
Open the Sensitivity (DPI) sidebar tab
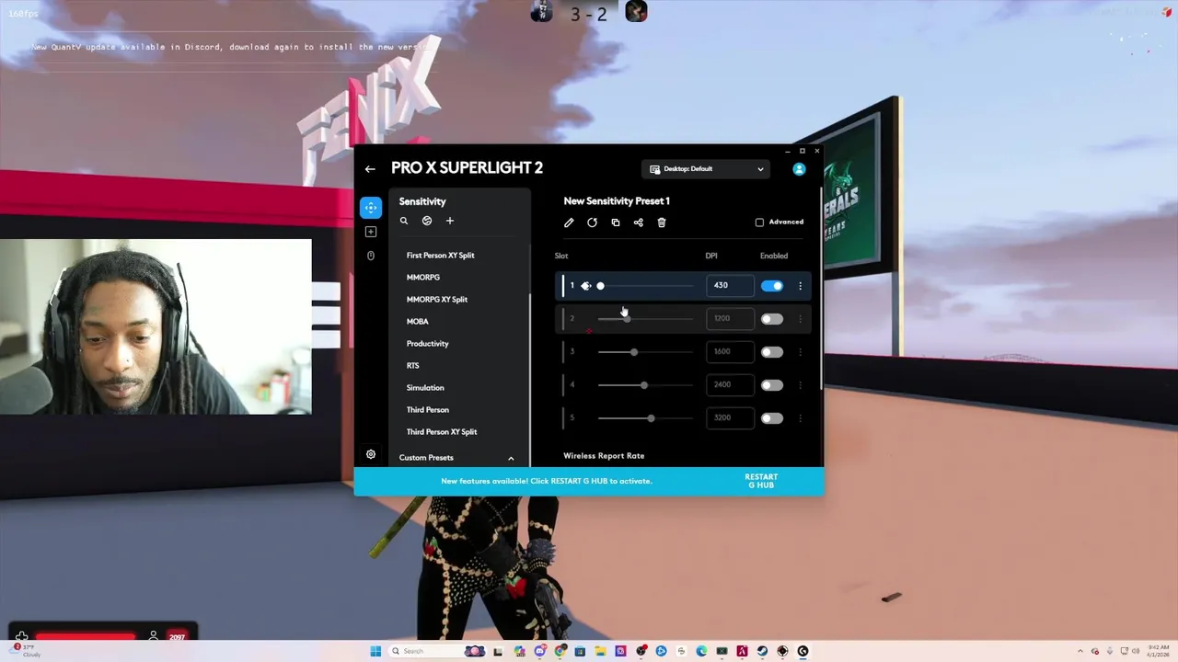pyautogui.click(x=371, y=208)
